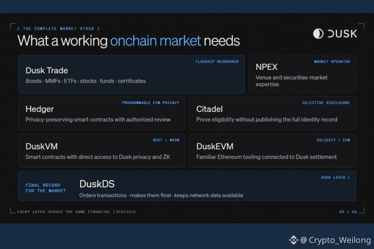
Task: Open the Hedger card title
Action: [x=39, y=109]
